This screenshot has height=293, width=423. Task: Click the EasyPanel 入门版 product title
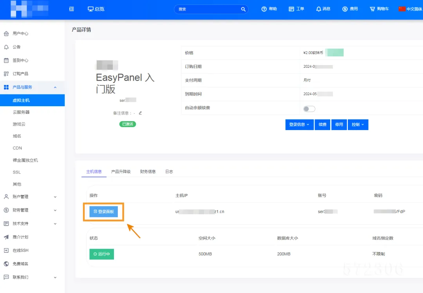coord(125,83)
